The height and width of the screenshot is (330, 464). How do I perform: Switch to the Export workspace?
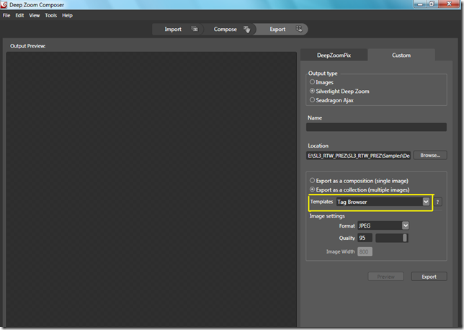[281, 29]
